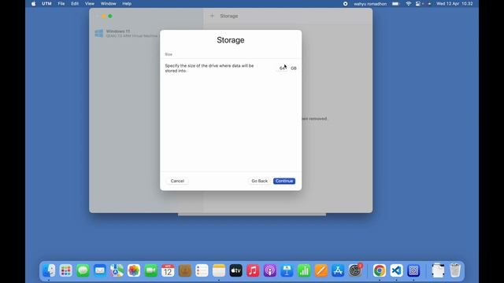Open Google Chrome from the Dock
Viewport: 504px width, 283px height.
click(380, 270)
